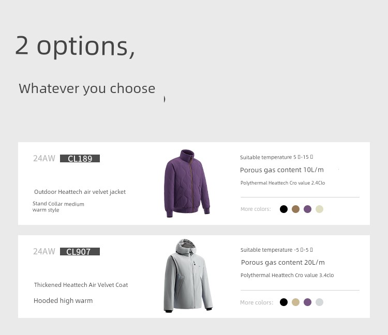Click Stand Collar medium warm style text
Screen dimensions: 388x335
(58, 207)
